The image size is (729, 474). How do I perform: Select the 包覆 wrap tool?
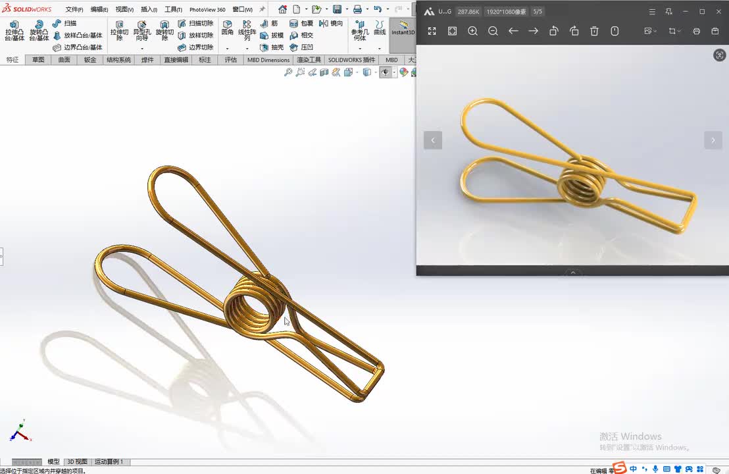(x=301, y=23)
